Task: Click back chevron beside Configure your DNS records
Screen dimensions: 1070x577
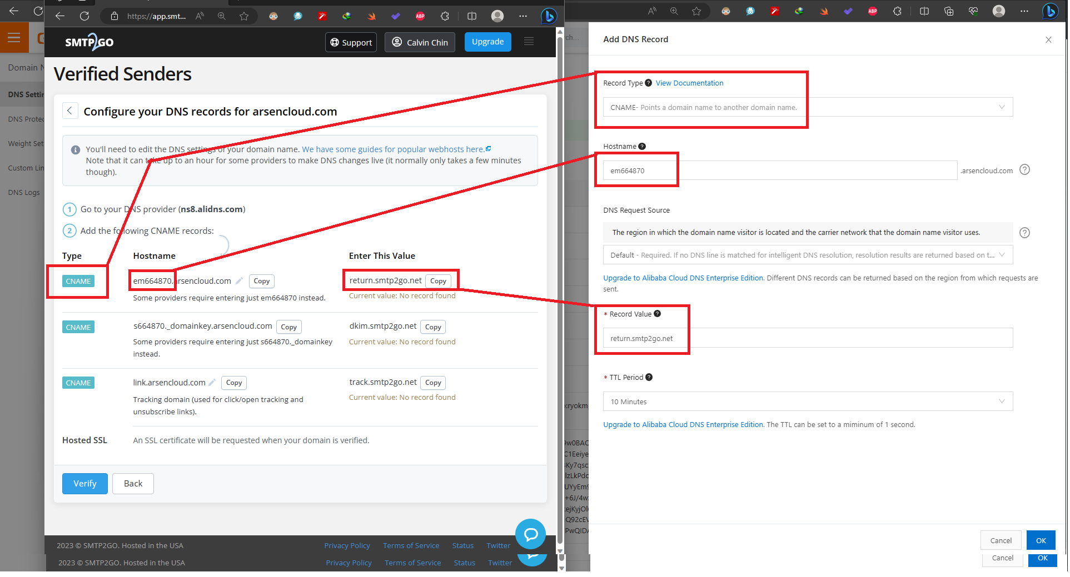Action: point(69,111)
